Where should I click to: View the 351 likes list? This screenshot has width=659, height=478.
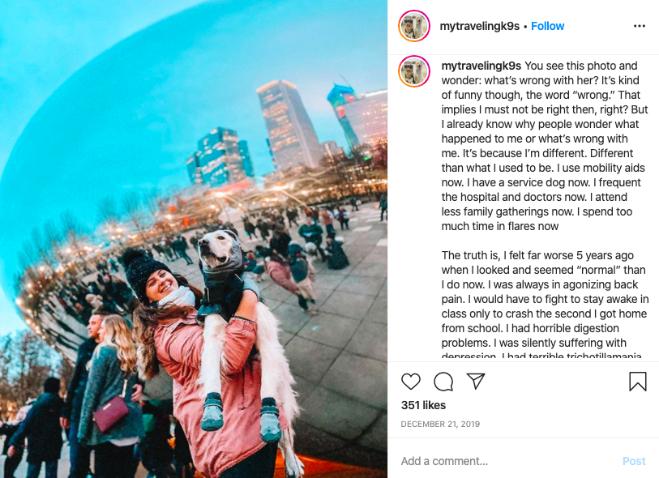point(423,405)
